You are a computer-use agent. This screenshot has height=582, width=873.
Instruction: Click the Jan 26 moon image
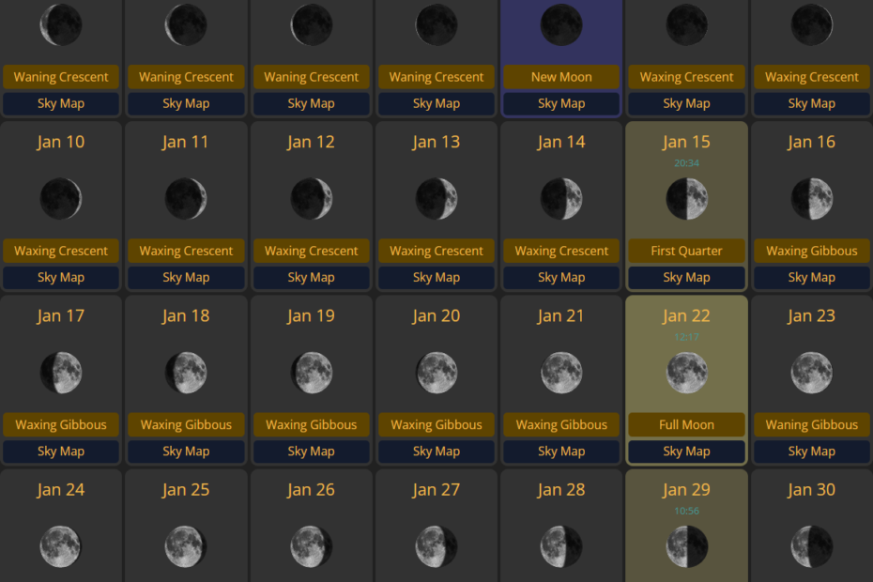(312, 546)
